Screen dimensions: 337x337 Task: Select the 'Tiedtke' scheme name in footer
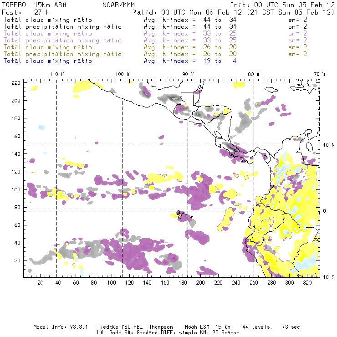[107, 327]
